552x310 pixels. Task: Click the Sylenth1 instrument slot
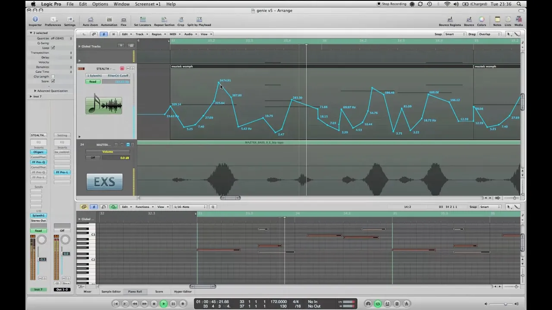(x=38, y=215)
